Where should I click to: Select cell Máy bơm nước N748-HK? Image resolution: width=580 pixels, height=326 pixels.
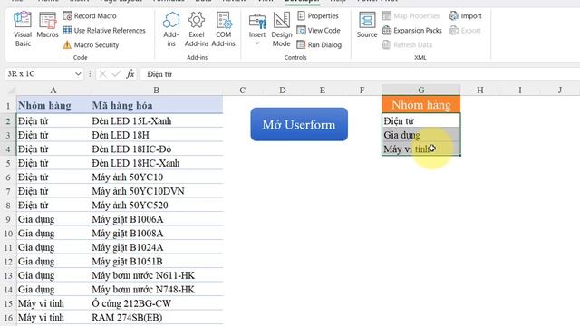(x=156, y=290)
